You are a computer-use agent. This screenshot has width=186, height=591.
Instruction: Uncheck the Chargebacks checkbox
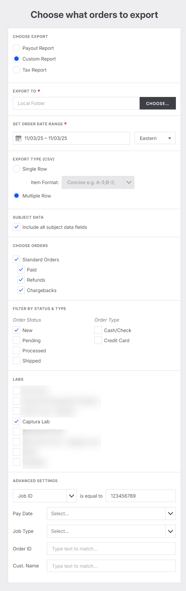click(x=21, y=290)
